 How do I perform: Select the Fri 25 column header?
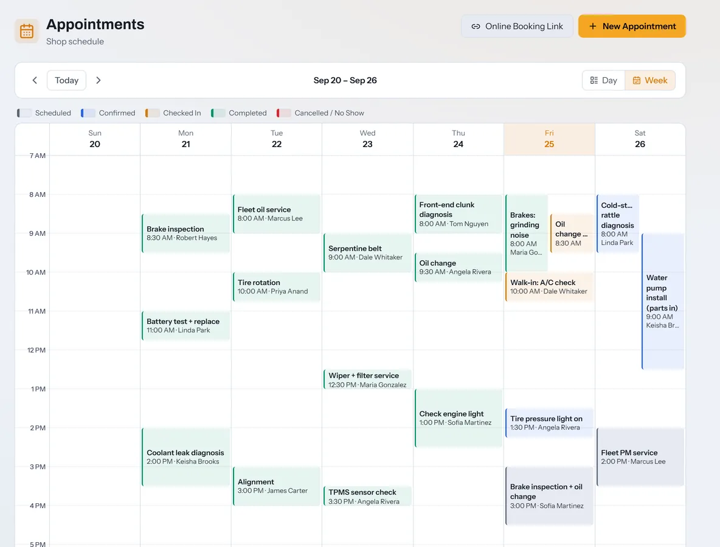click(549, 139)
